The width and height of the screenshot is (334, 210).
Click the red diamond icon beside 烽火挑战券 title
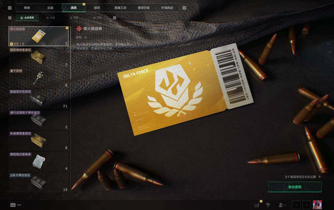click(79, 29)
